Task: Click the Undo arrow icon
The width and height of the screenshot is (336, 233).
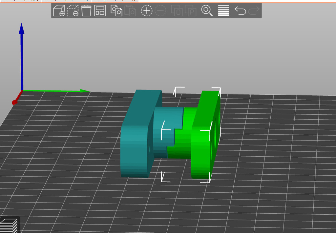Action: (240, 11)
